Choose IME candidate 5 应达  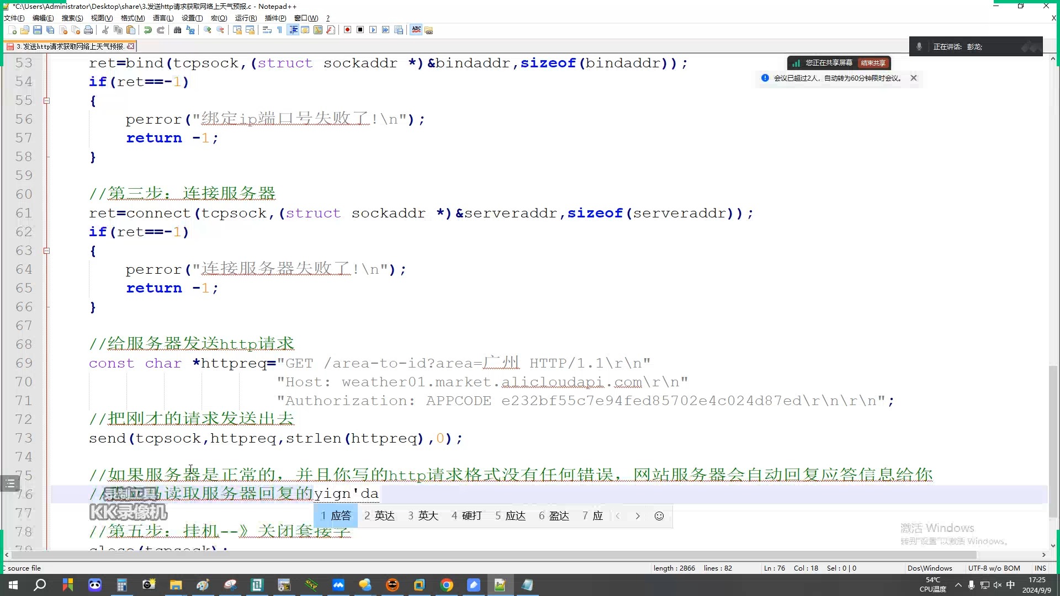point(511,516)
